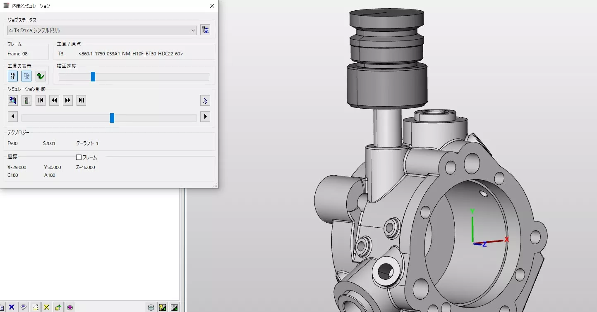Click the machine simulation icon
The height and width of the screenshot is (312, 597).
[12, 100]
